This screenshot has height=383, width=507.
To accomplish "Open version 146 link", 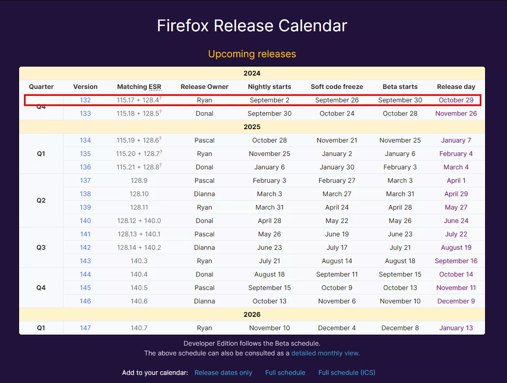I will pos(85,301).
